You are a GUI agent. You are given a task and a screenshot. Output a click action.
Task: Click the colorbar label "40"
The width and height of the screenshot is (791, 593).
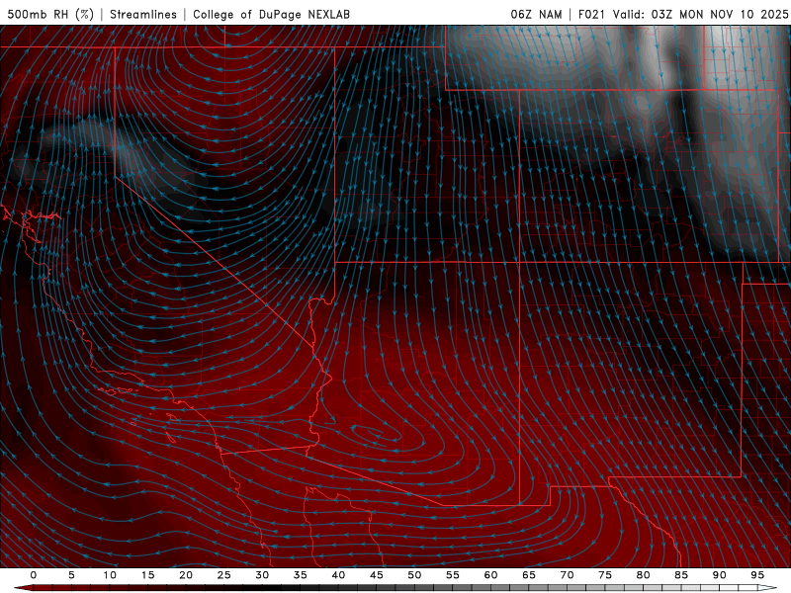click(x=338, y=575)
